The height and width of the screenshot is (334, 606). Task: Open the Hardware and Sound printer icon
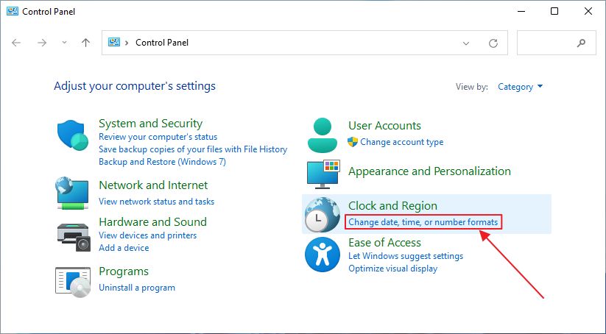tap(74, 237)
